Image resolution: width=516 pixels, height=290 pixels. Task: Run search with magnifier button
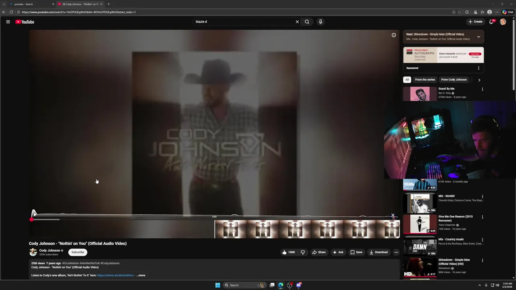(x=307, y=22)
